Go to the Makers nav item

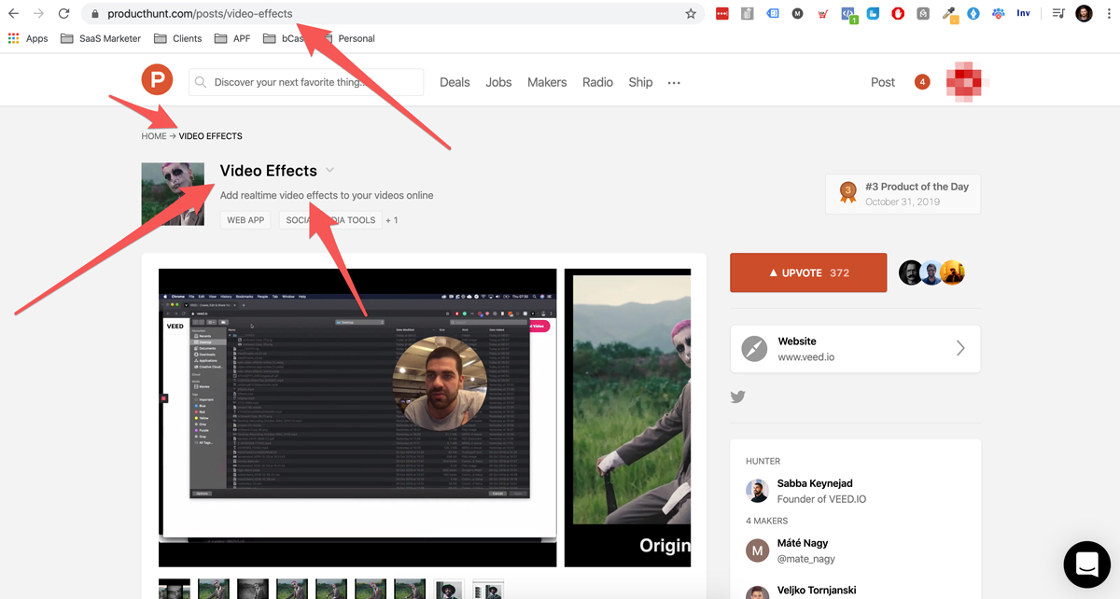pos(547,82)
